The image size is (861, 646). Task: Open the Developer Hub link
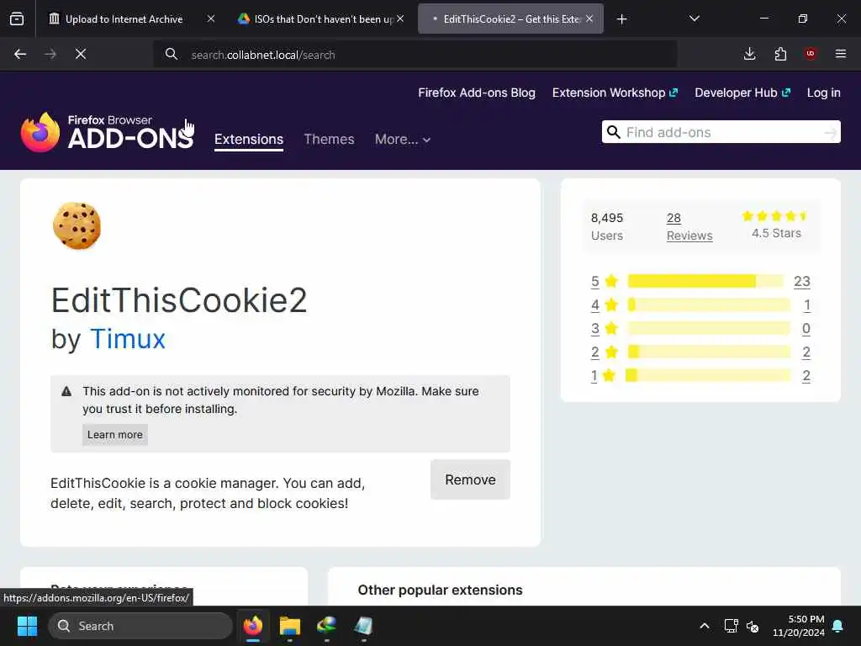coord(742,93)
